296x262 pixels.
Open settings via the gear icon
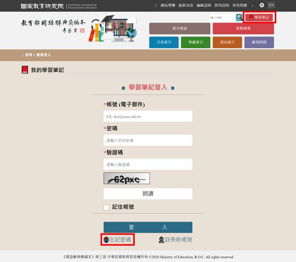[261, 5]
